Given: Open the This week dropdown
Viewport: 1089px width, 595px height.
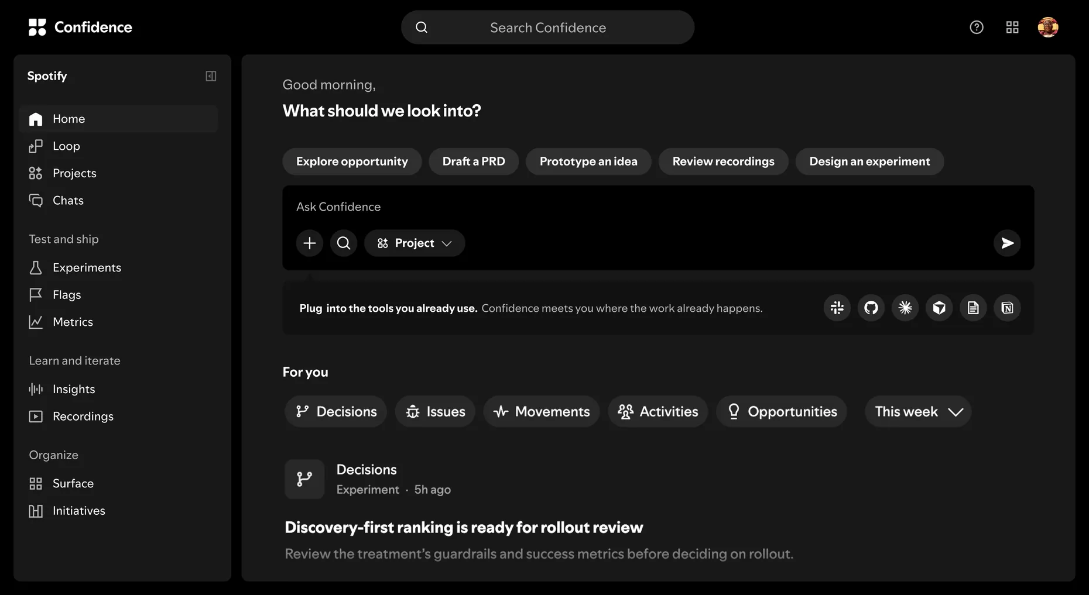Looking at the screenshot, I should click(918, 411).
